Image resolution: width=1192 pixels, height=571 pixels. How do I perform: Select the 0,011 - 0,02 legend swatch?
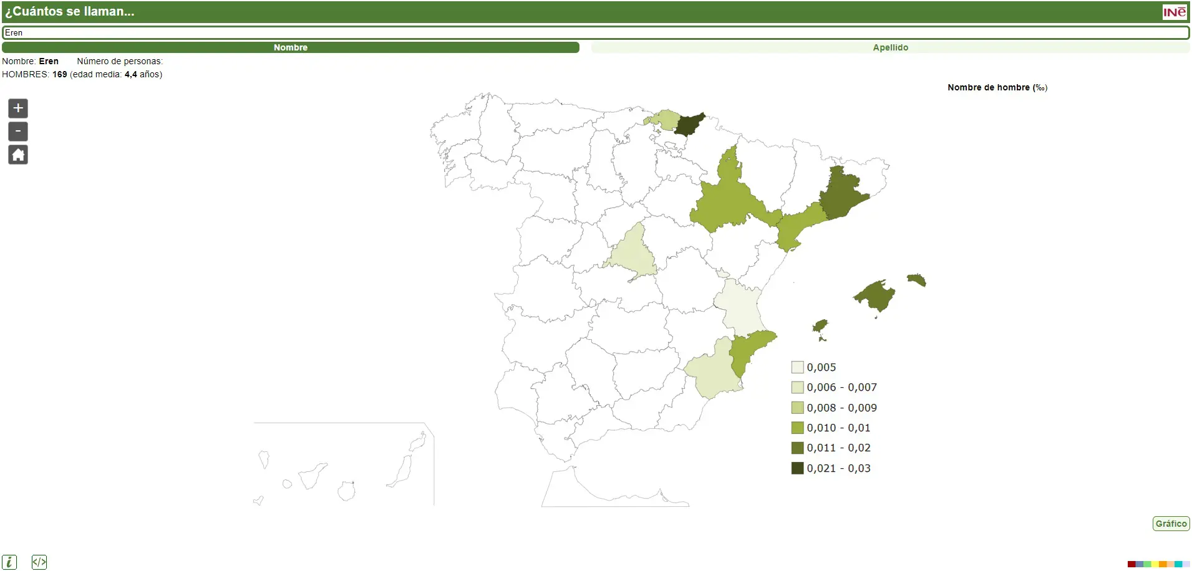click(797, 448)
